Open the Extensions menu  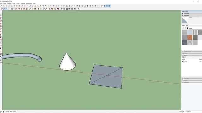(x=29, y=3)
